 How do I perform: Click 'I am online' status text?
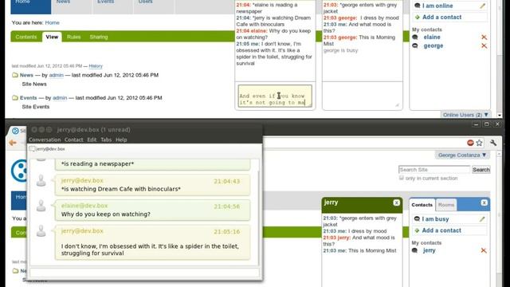437,6
